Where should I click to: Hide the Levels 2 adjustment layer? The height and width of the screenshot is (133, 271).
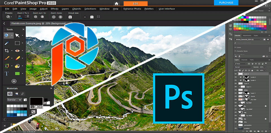click(235, 77)
